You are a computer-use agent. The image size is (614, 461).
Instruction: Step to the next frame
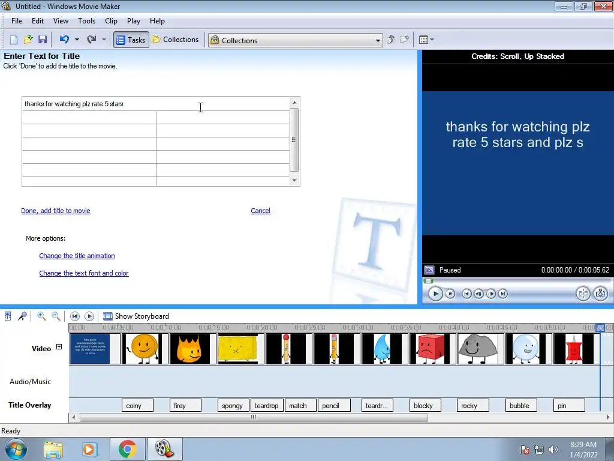pyautogui.click(x=490, y=294)
